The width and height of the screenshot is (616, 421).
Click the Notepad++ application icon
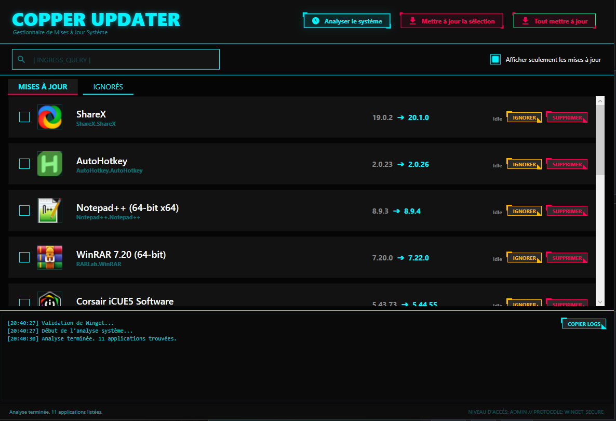50,210
